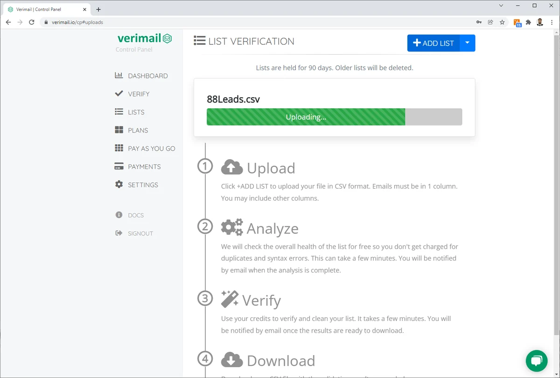Open the browser extensions puzzle icon
The height and width of the screenshot is (378, 560).
click(528, 22)
